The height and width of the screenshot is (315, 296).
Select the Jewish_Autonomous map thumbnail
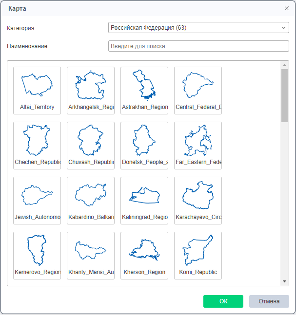pos(37,195)
